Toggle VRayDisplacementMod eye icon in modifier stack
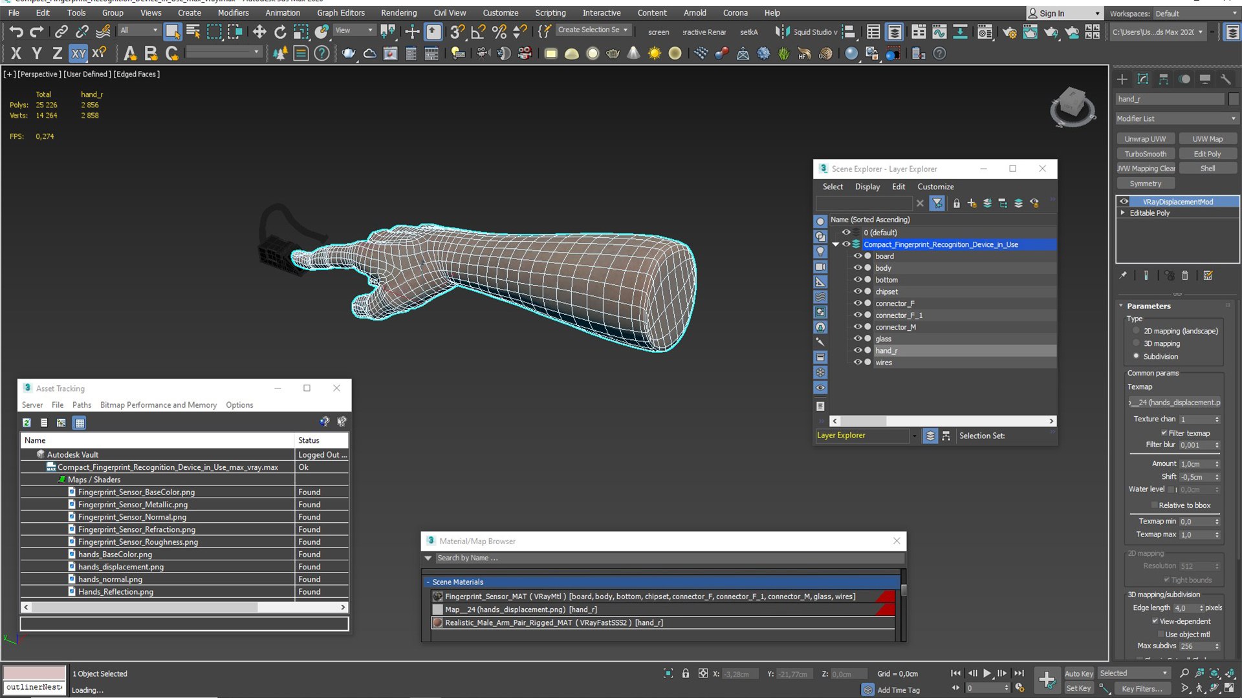The width and height of the screenshot is (1242, 698). click(x=1124, y=202)
